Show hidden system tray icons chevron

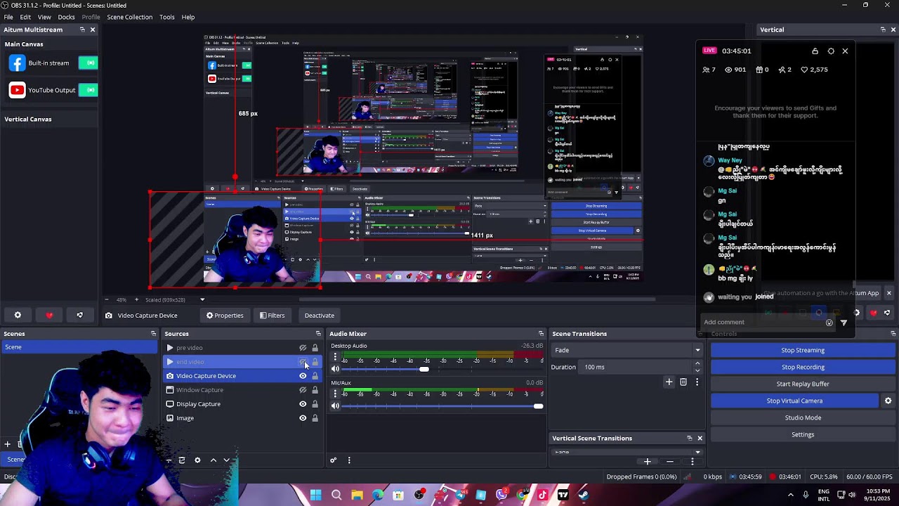coord(791,495)
